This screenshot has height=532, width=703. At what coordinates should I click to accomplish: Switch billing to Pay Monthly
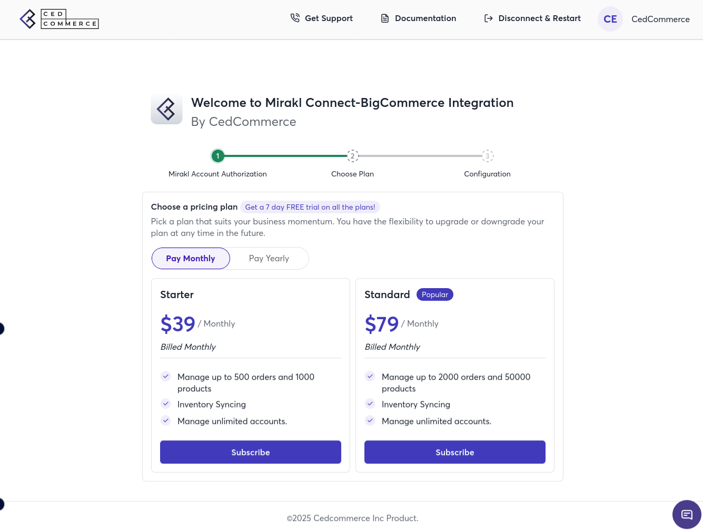191,259
